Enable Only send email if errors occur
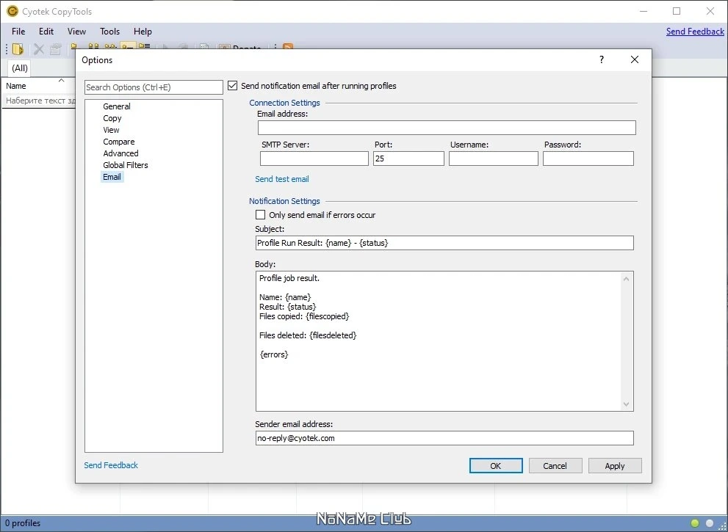This screenshot has height=532, width=728. point(261,215)
